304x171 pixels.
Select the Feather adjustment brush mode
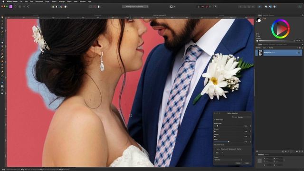(239, 149)
